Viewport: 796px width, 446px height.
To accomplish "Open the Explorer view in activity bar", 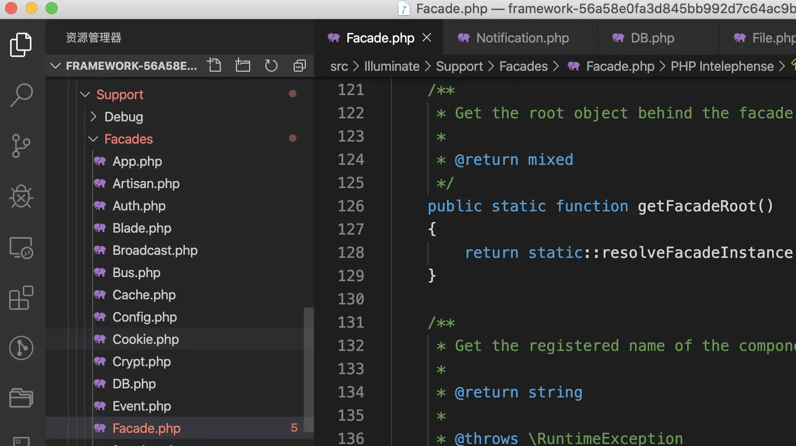I will [x=21, y=45].
